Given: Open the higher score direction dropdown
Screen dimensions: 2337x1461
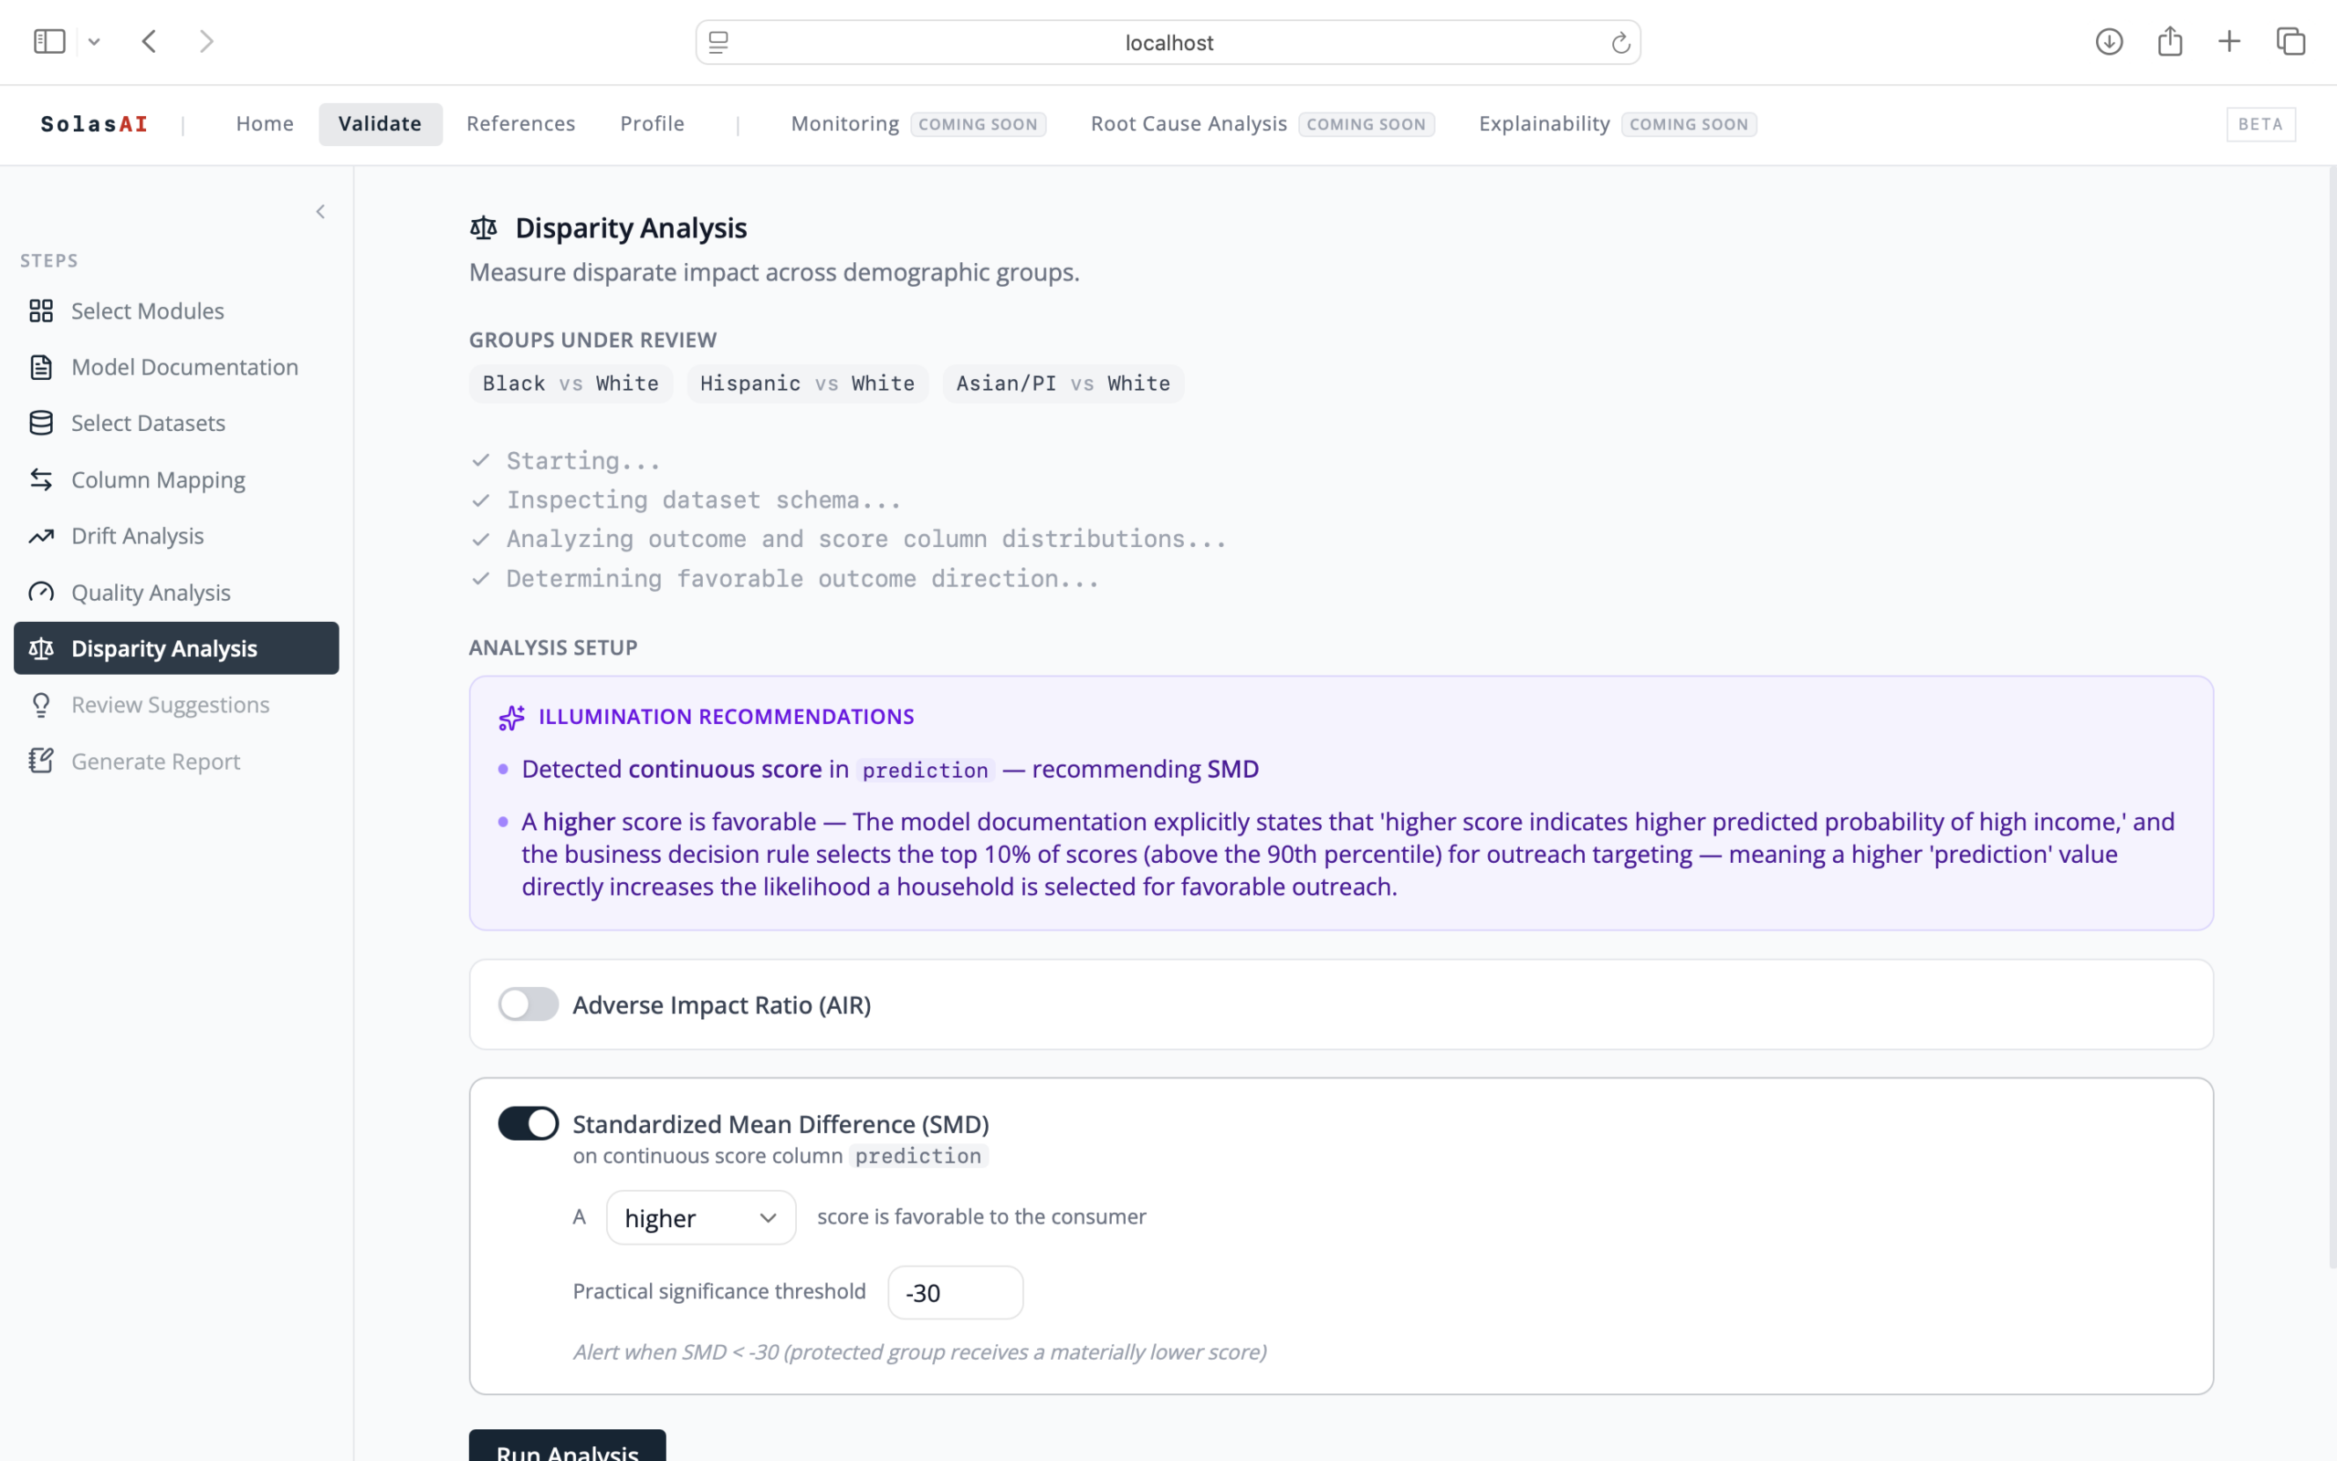Looking at the screenshot, I should [701, 1217].
